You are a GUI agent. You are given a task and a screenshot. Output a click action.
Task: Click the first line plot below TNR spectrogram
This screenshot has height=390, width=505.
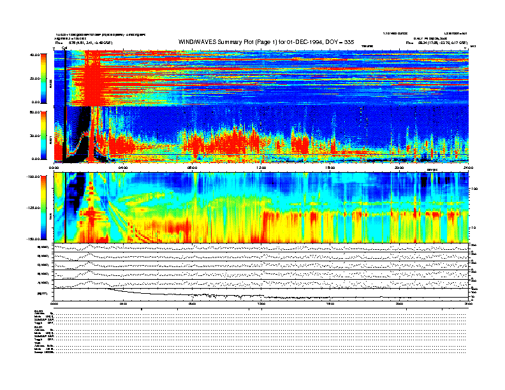[261, 247]
